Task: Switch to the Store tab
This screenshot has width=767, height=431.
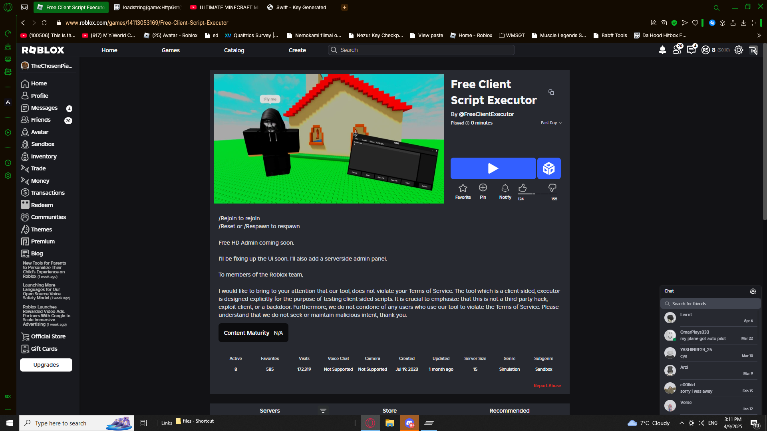Action: tap(389, 411)
